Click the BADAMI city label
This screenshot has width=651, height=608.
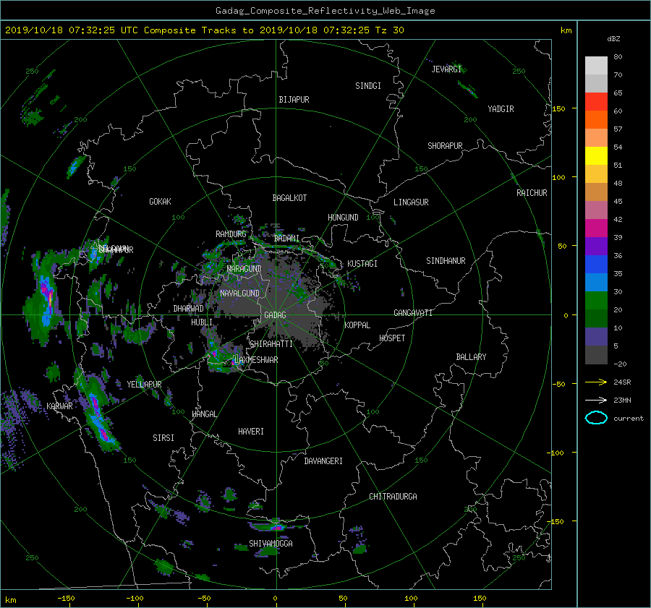[x=286, y=239]
